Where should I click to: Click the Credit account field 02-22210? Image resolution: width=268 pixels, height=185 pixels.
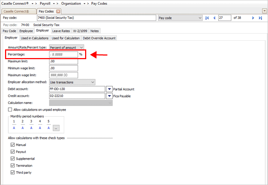77,96
